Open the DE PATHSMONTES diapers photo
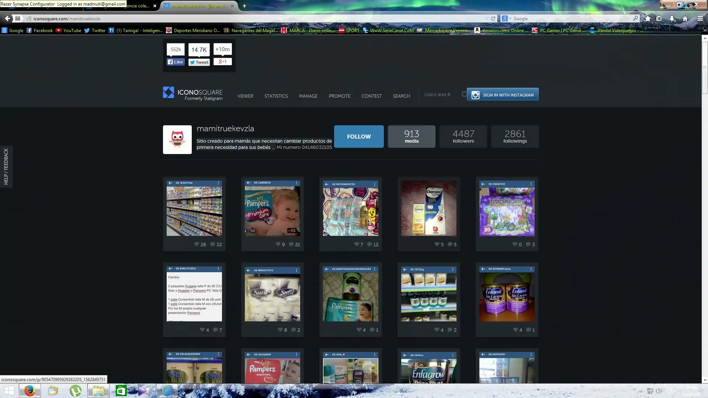Viewport: 708px width, 398px height. point(351,208)
